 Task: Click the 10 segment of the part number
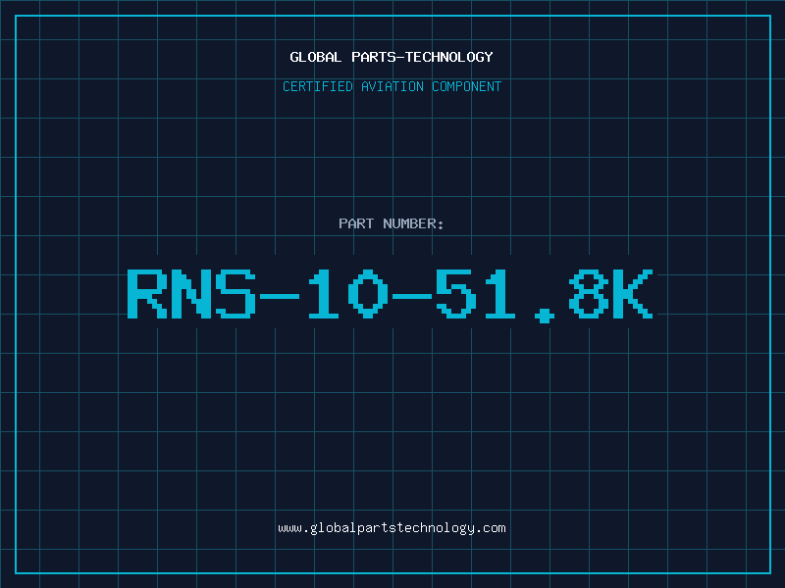pos(348,294)
